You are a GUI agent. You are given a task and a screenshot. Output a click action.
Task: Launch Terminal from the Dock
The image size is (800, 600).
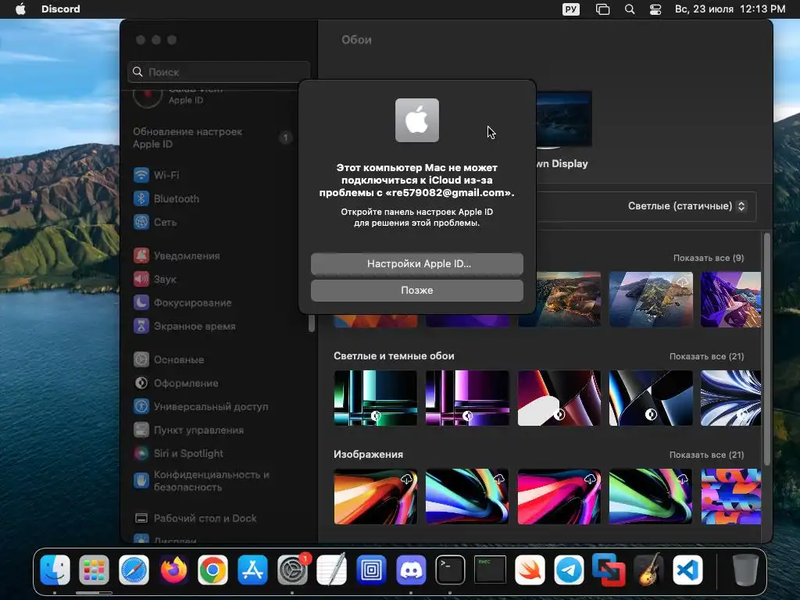click(450, 570)
